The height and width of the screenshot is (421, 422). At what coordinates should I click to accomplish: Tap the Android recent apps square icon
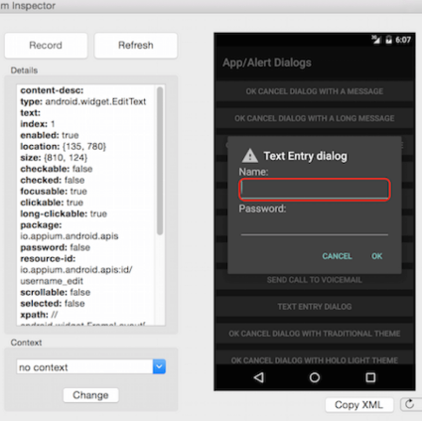tap(370, 377)
